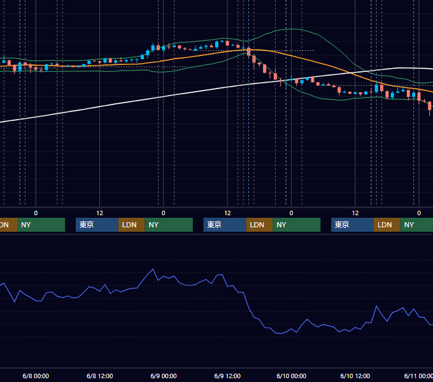433x382 pixels.
Task: Click the LDN block following the 6/10 12:00 東京 block
Action: tap(387, 225)
